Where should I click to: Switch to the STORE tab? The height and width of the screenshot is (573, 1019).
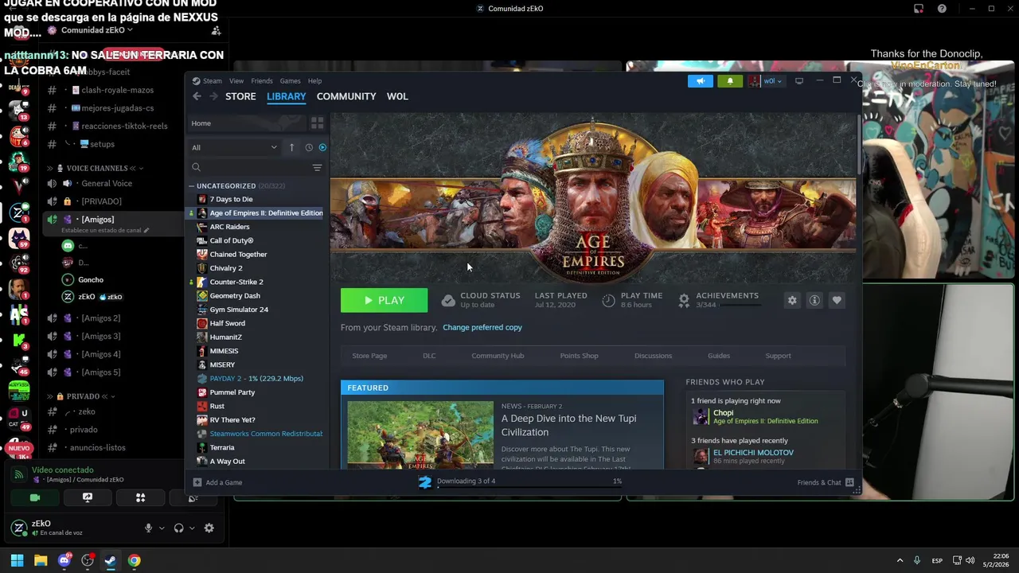[x=240, y=96]
